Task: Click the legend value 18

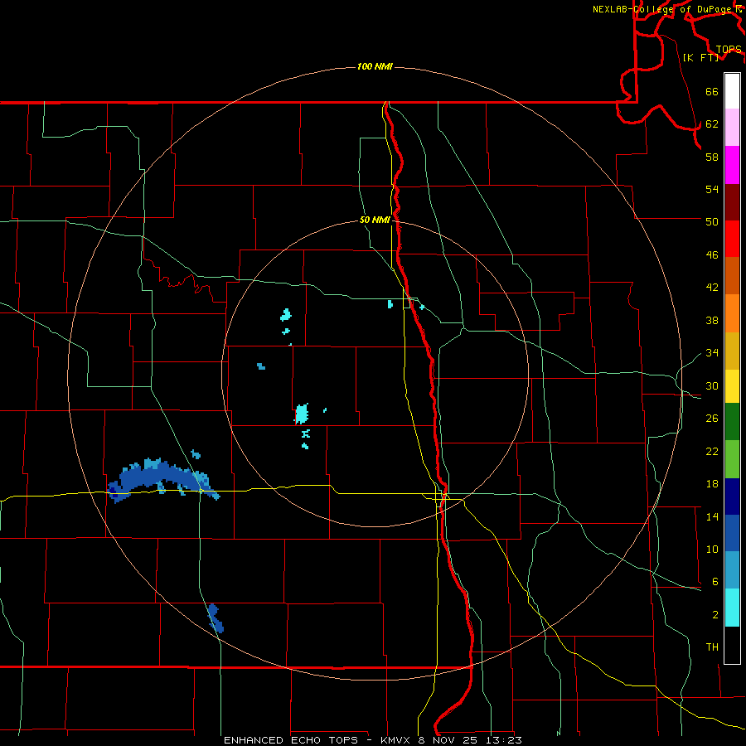Action: pyautogui.click(x=712, y=484)
